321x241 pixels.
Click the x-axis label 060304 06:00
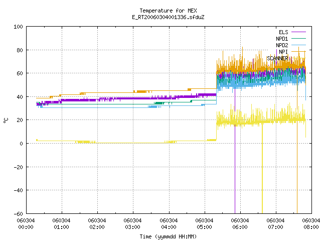point(240,224)
